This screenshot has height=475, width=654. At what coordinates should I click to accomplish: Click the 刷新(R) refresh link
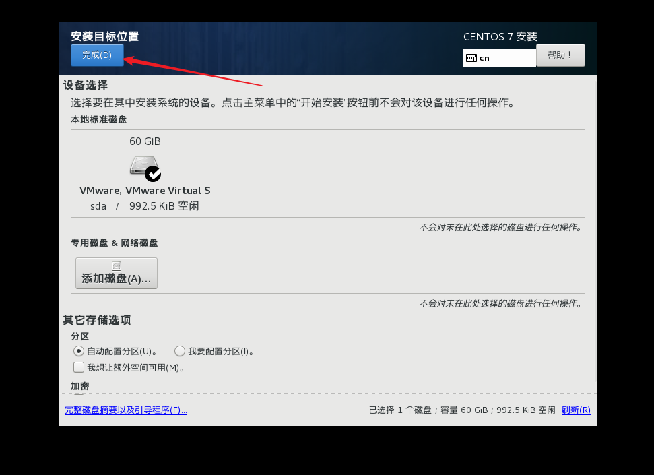click(x=576, y=410)
